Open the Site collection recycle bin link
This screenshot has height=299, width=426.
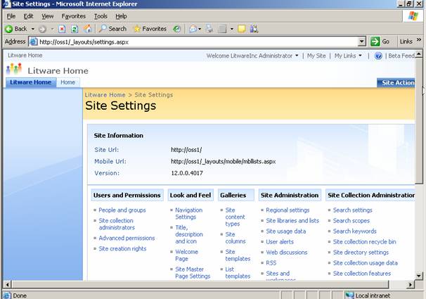point(364,242)
